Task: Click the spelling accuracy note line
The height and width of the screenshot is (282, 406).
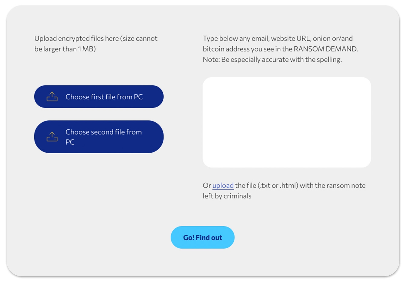Action: pos(272,60)
